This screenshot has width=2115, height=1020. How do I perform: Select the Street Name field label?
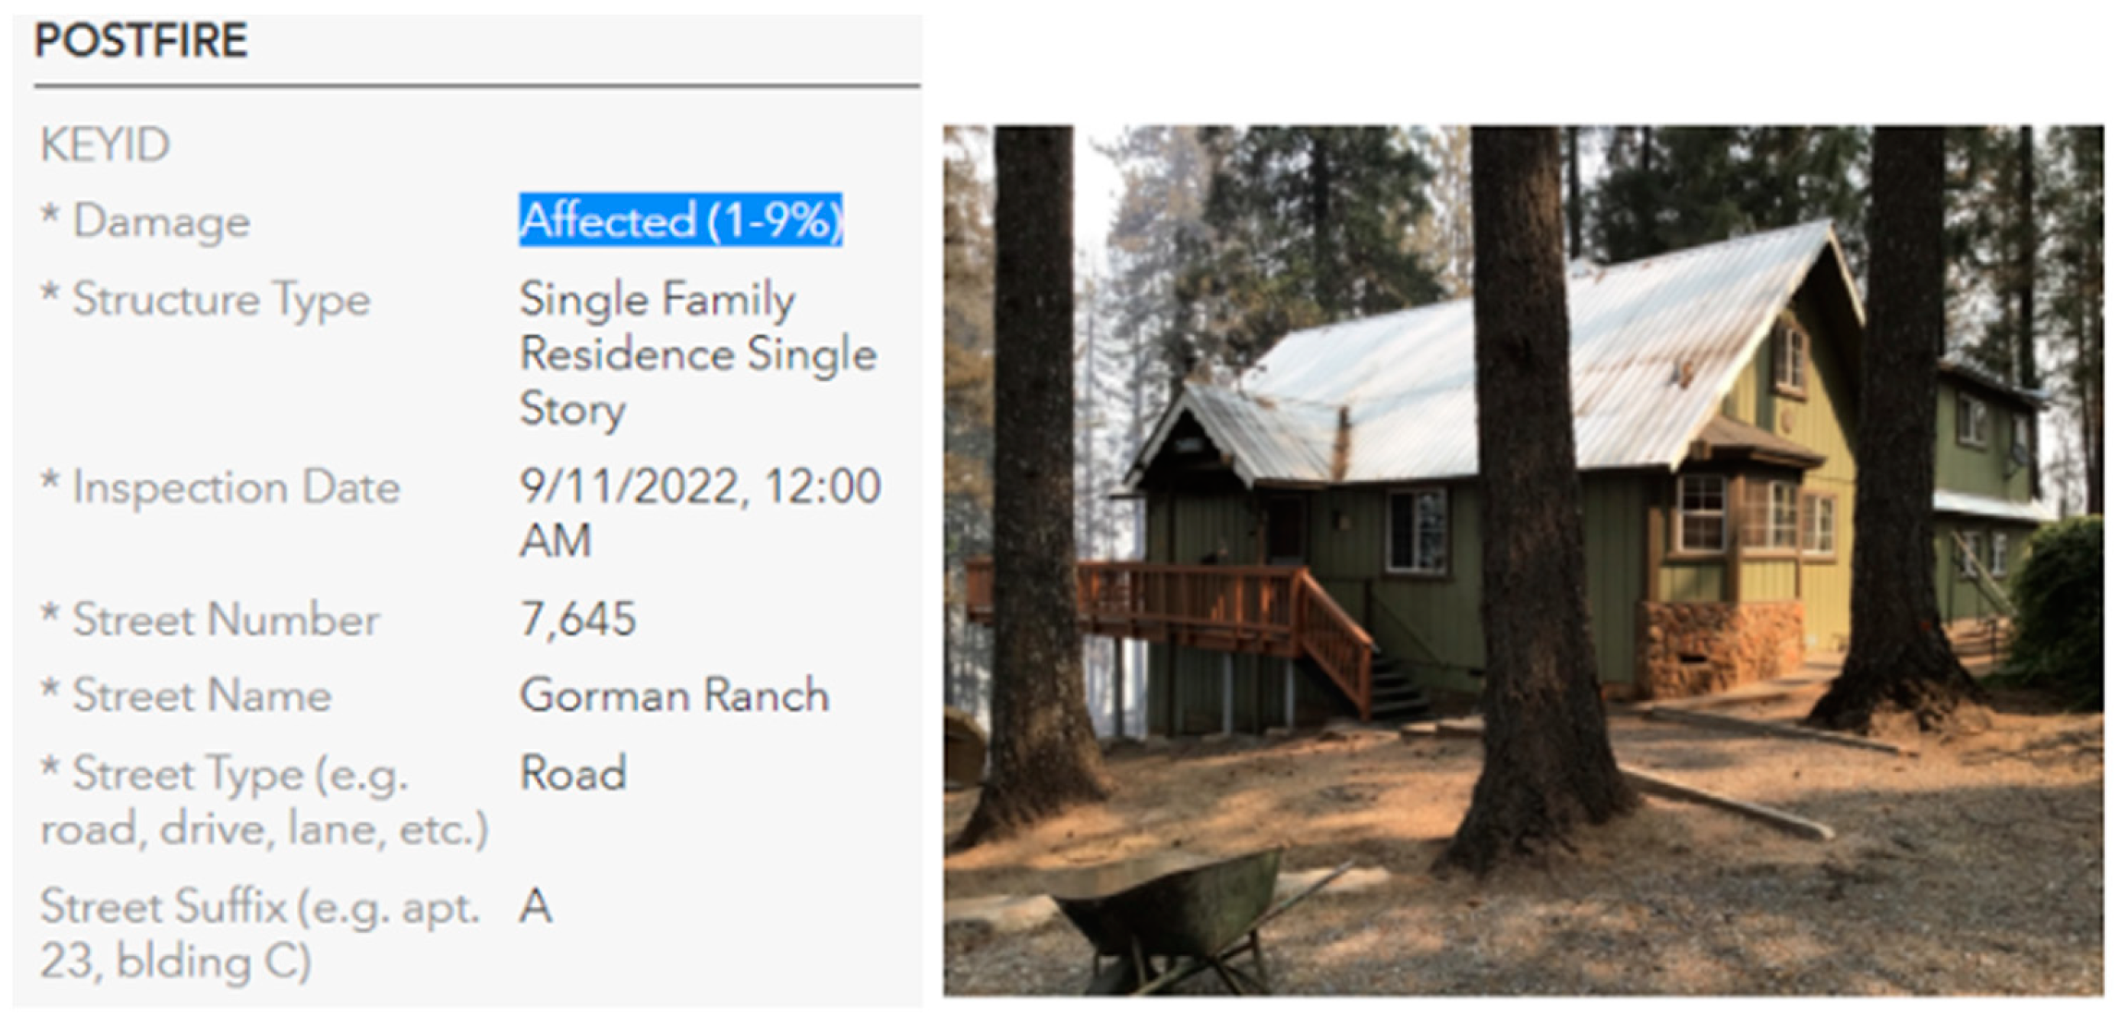click(x=202, y=696)
